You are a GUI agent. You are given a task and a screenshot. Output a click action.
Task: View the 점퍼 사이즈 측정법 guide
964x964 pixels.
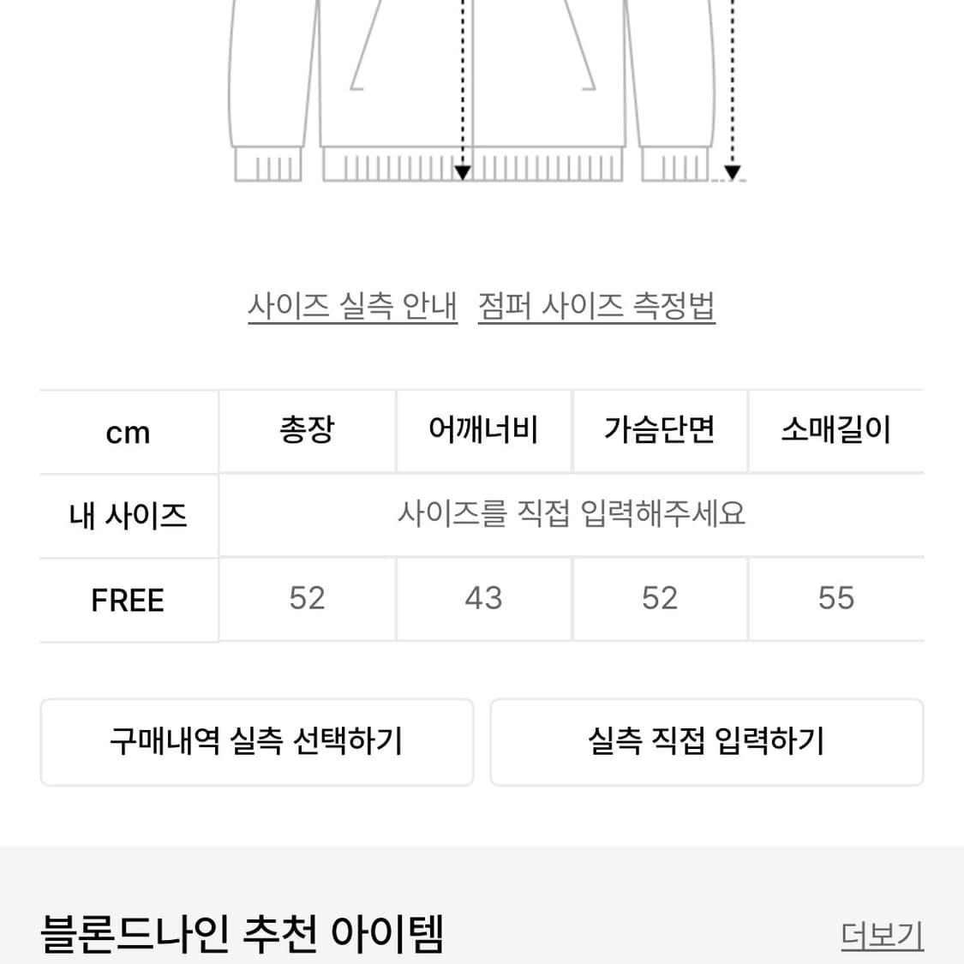[597, 307]
